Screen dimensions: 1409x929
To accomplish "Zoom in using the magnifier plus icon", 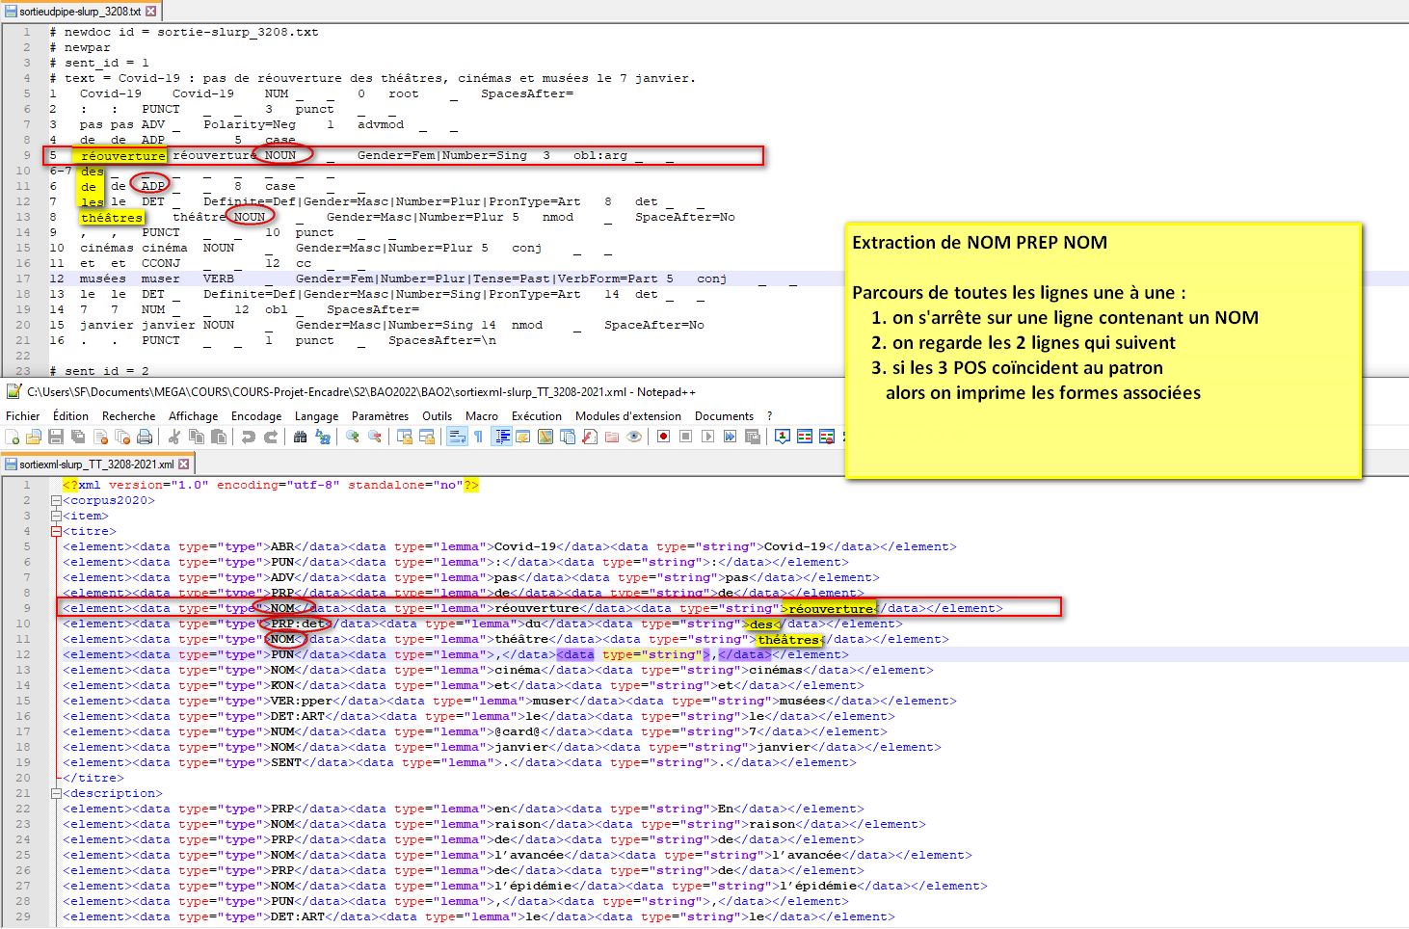I will (x=352, y=437).
